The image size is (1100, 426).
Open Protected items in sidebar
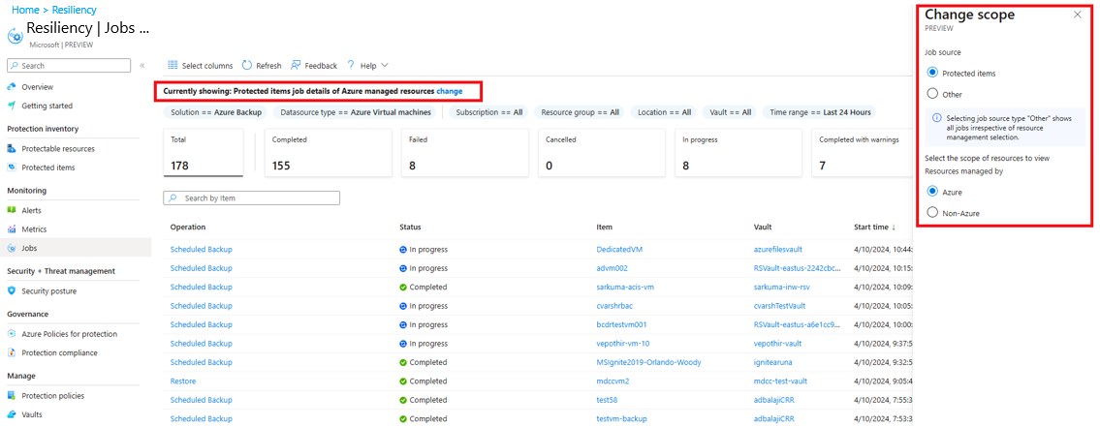(47, 167)
